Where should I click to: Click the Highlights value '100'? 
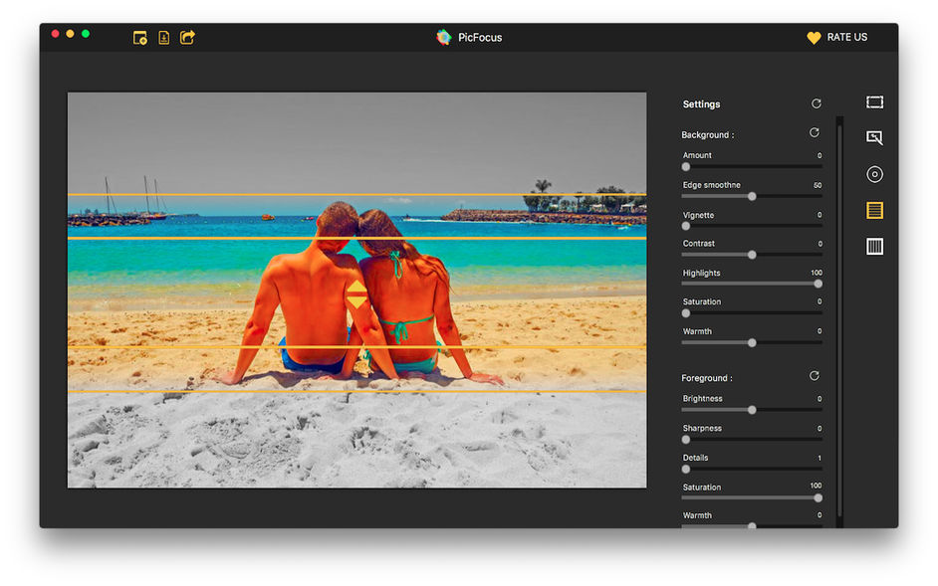click(817, 273)
